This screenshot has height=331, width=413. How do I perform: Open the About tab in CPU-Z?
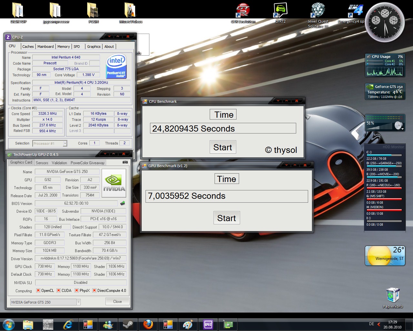pos(109,47)
